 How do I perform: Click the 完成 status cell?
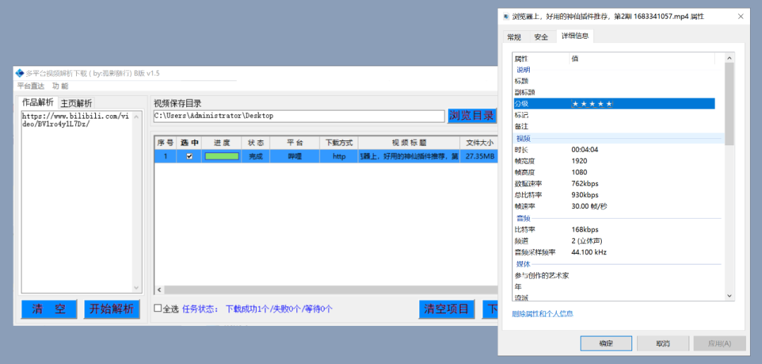(255, 156)
